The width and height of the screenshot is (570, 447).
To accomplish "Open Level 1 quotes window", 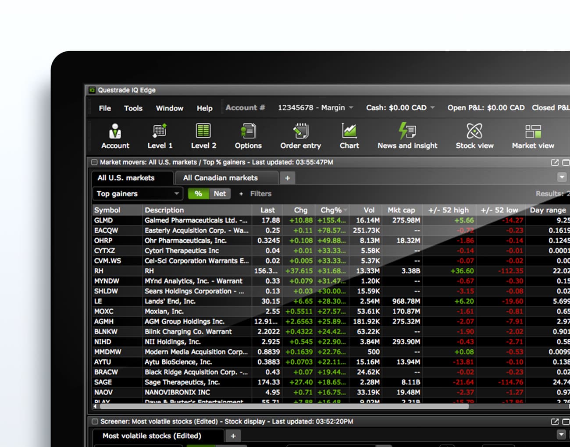I will (160, 136).
